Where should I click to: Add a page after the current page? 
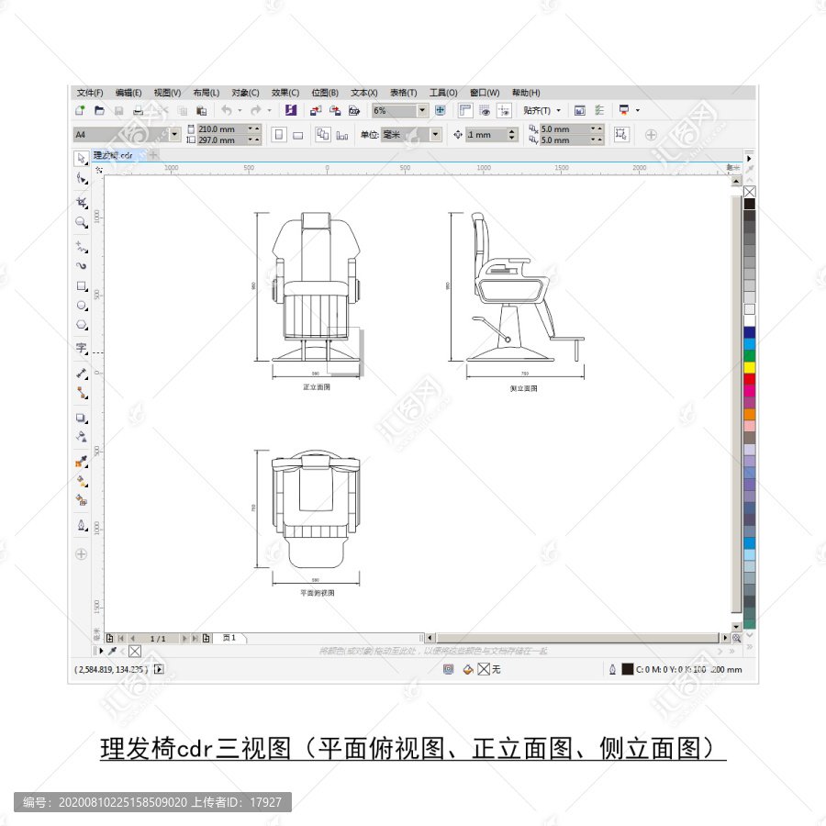tap(206, 638)
